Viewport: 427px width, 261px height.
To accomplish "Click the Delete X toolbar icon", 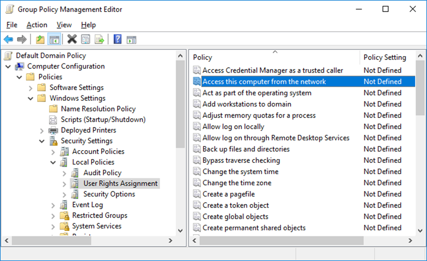I will 72,39.
